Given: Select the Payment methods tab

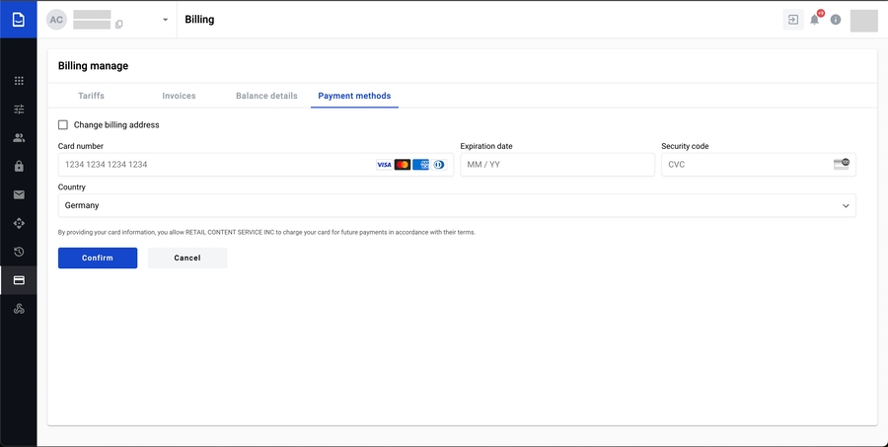Looking at the screenshot, I should 354,96.
